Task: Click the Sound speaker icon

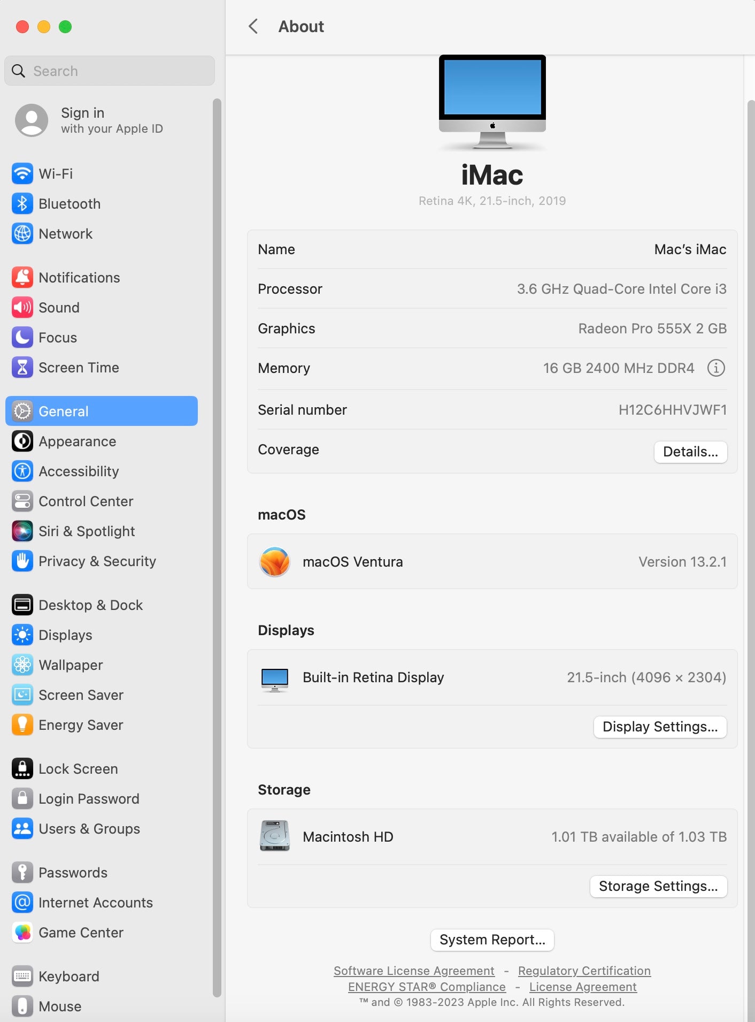Action: (22, 307)
